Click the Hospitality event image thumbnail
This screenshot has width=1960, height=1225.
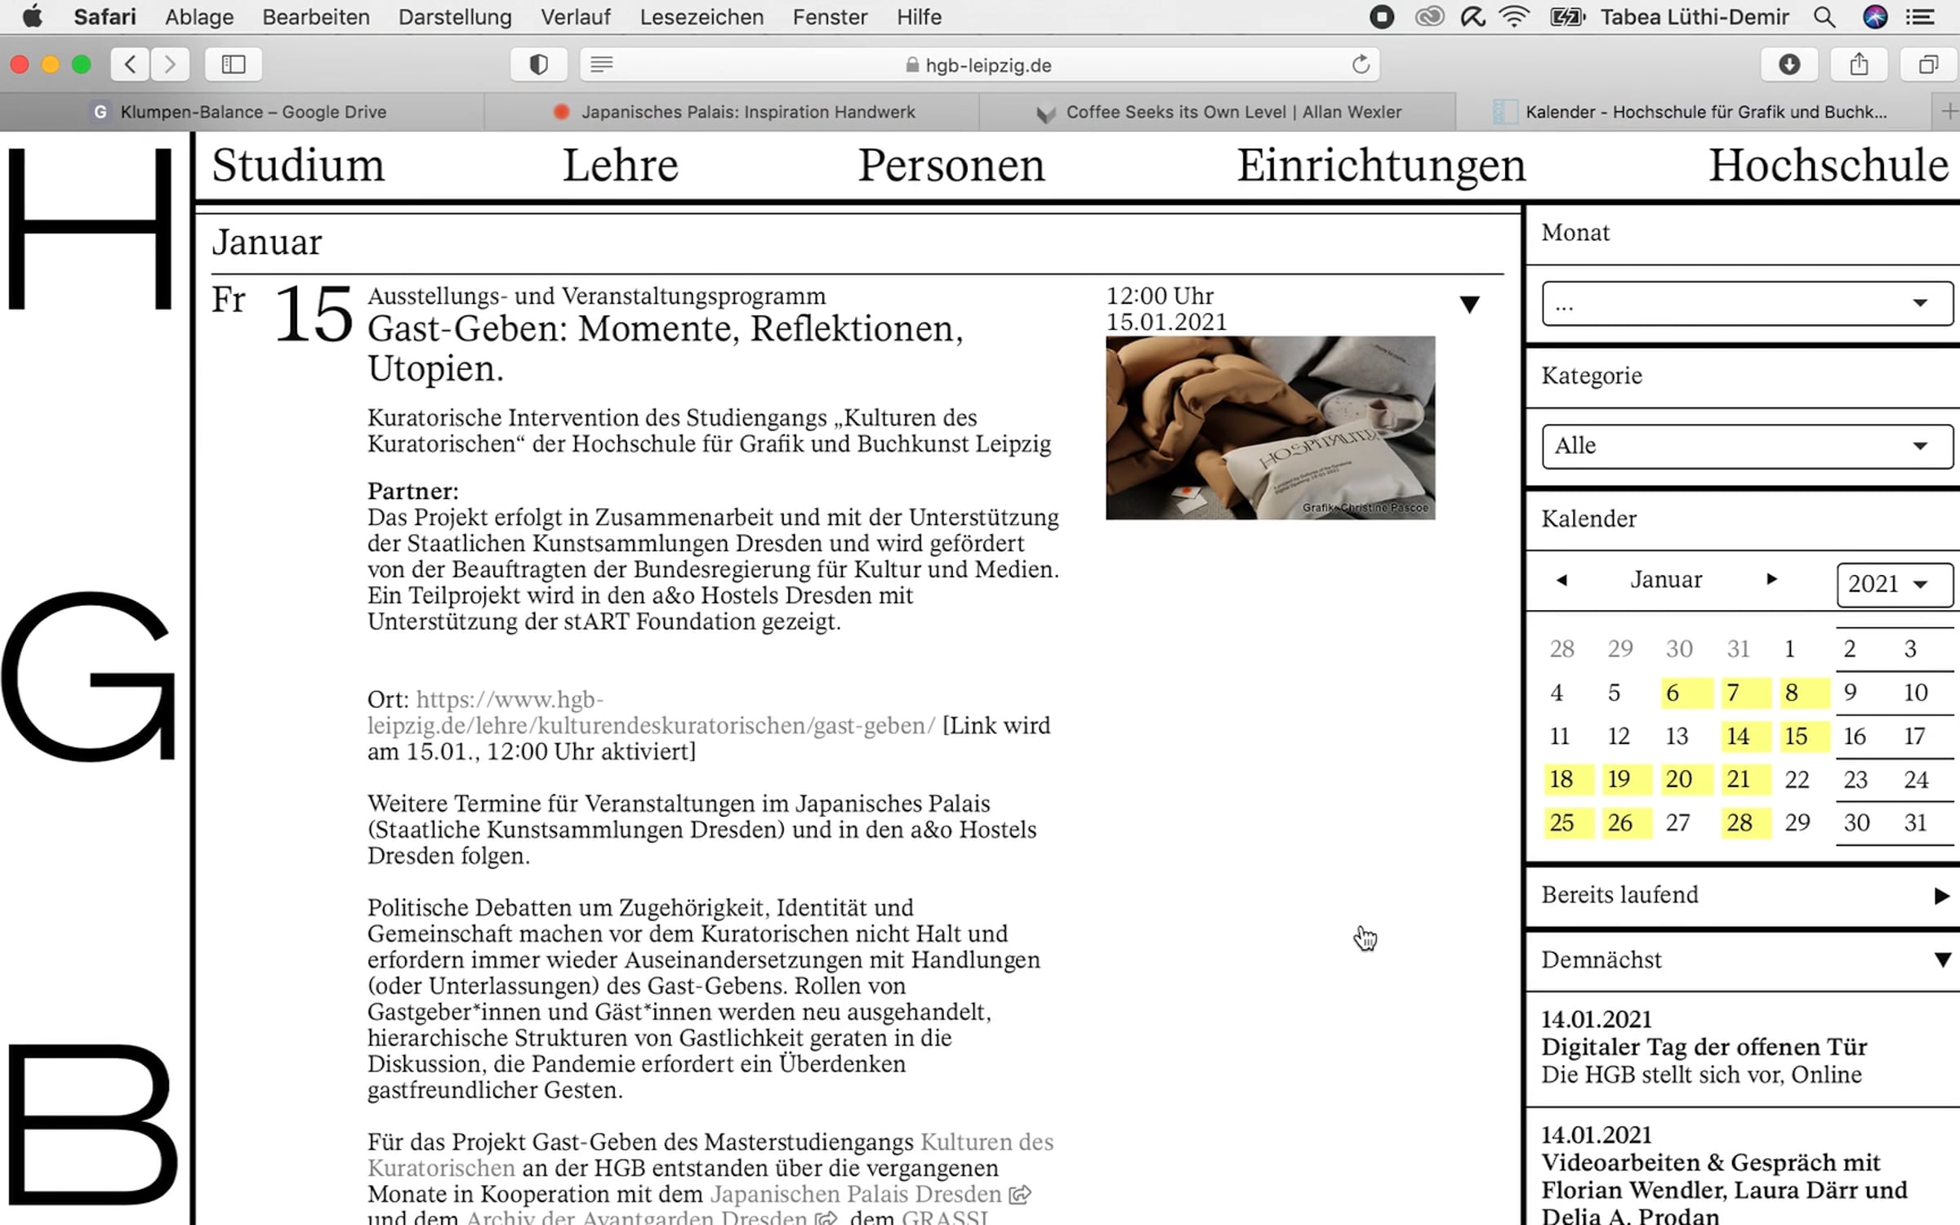[1270, 428]
